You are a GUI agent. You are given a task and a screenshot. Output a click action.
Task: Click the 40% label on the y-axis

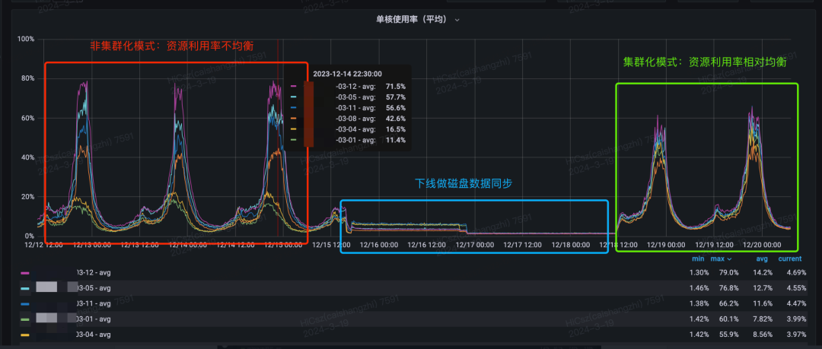tap(27, 157)
